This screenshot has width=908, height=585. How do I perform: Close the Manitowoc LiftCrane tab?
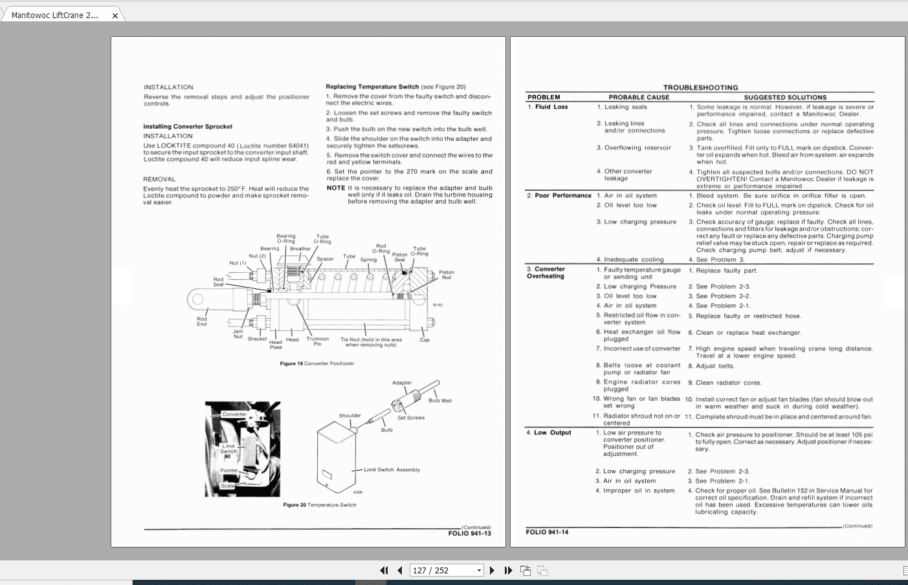click(x=115, y=14)
